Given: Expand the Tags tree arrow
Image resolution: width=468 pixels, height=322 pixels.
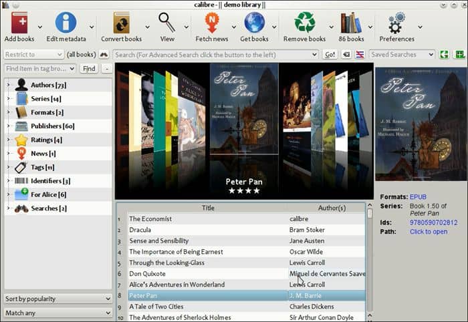Looking at the screenshot, I should pos(8,167).
